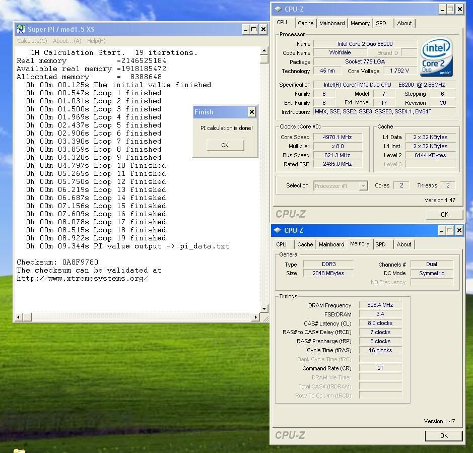Click the http://www.xtremesystems.org/ text line

coord(82,279)
